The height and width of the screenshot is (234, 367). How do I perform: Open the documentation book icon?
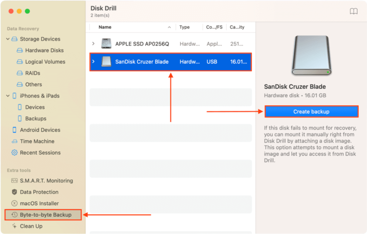(353, 11)
